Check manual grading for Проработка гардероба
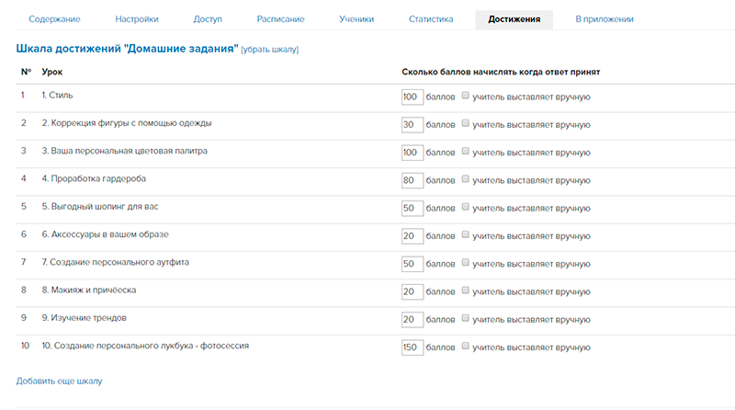The width and height of the screenshot is (735, 410). (466, 179)
